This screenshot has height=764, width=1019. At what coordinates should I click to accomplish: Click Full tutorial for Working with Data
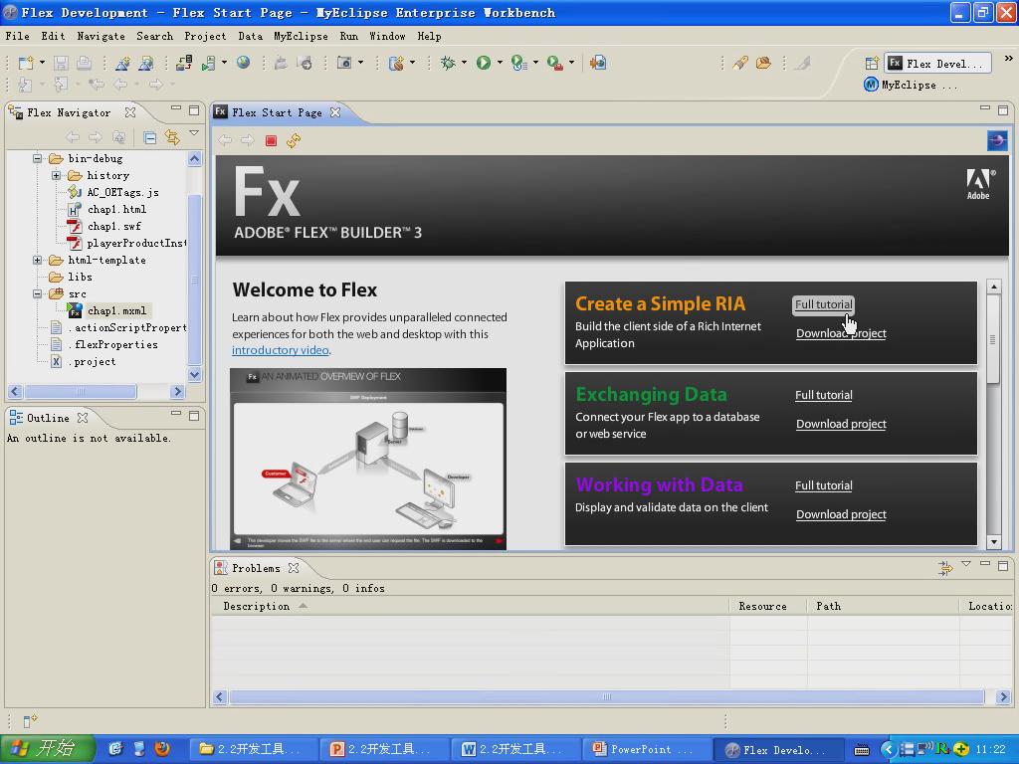823,485
